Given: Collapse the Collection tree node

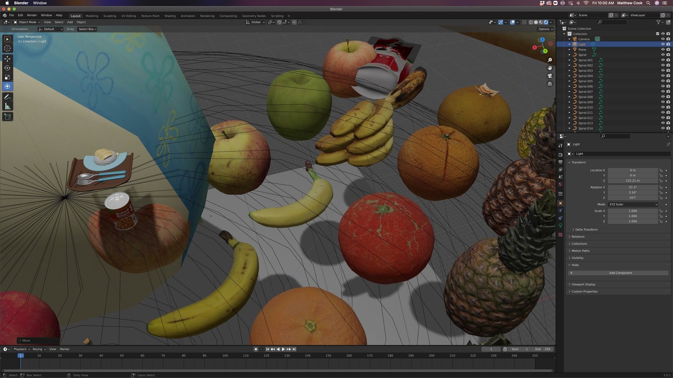Looking at the screenshot, I should pos(564,34).
